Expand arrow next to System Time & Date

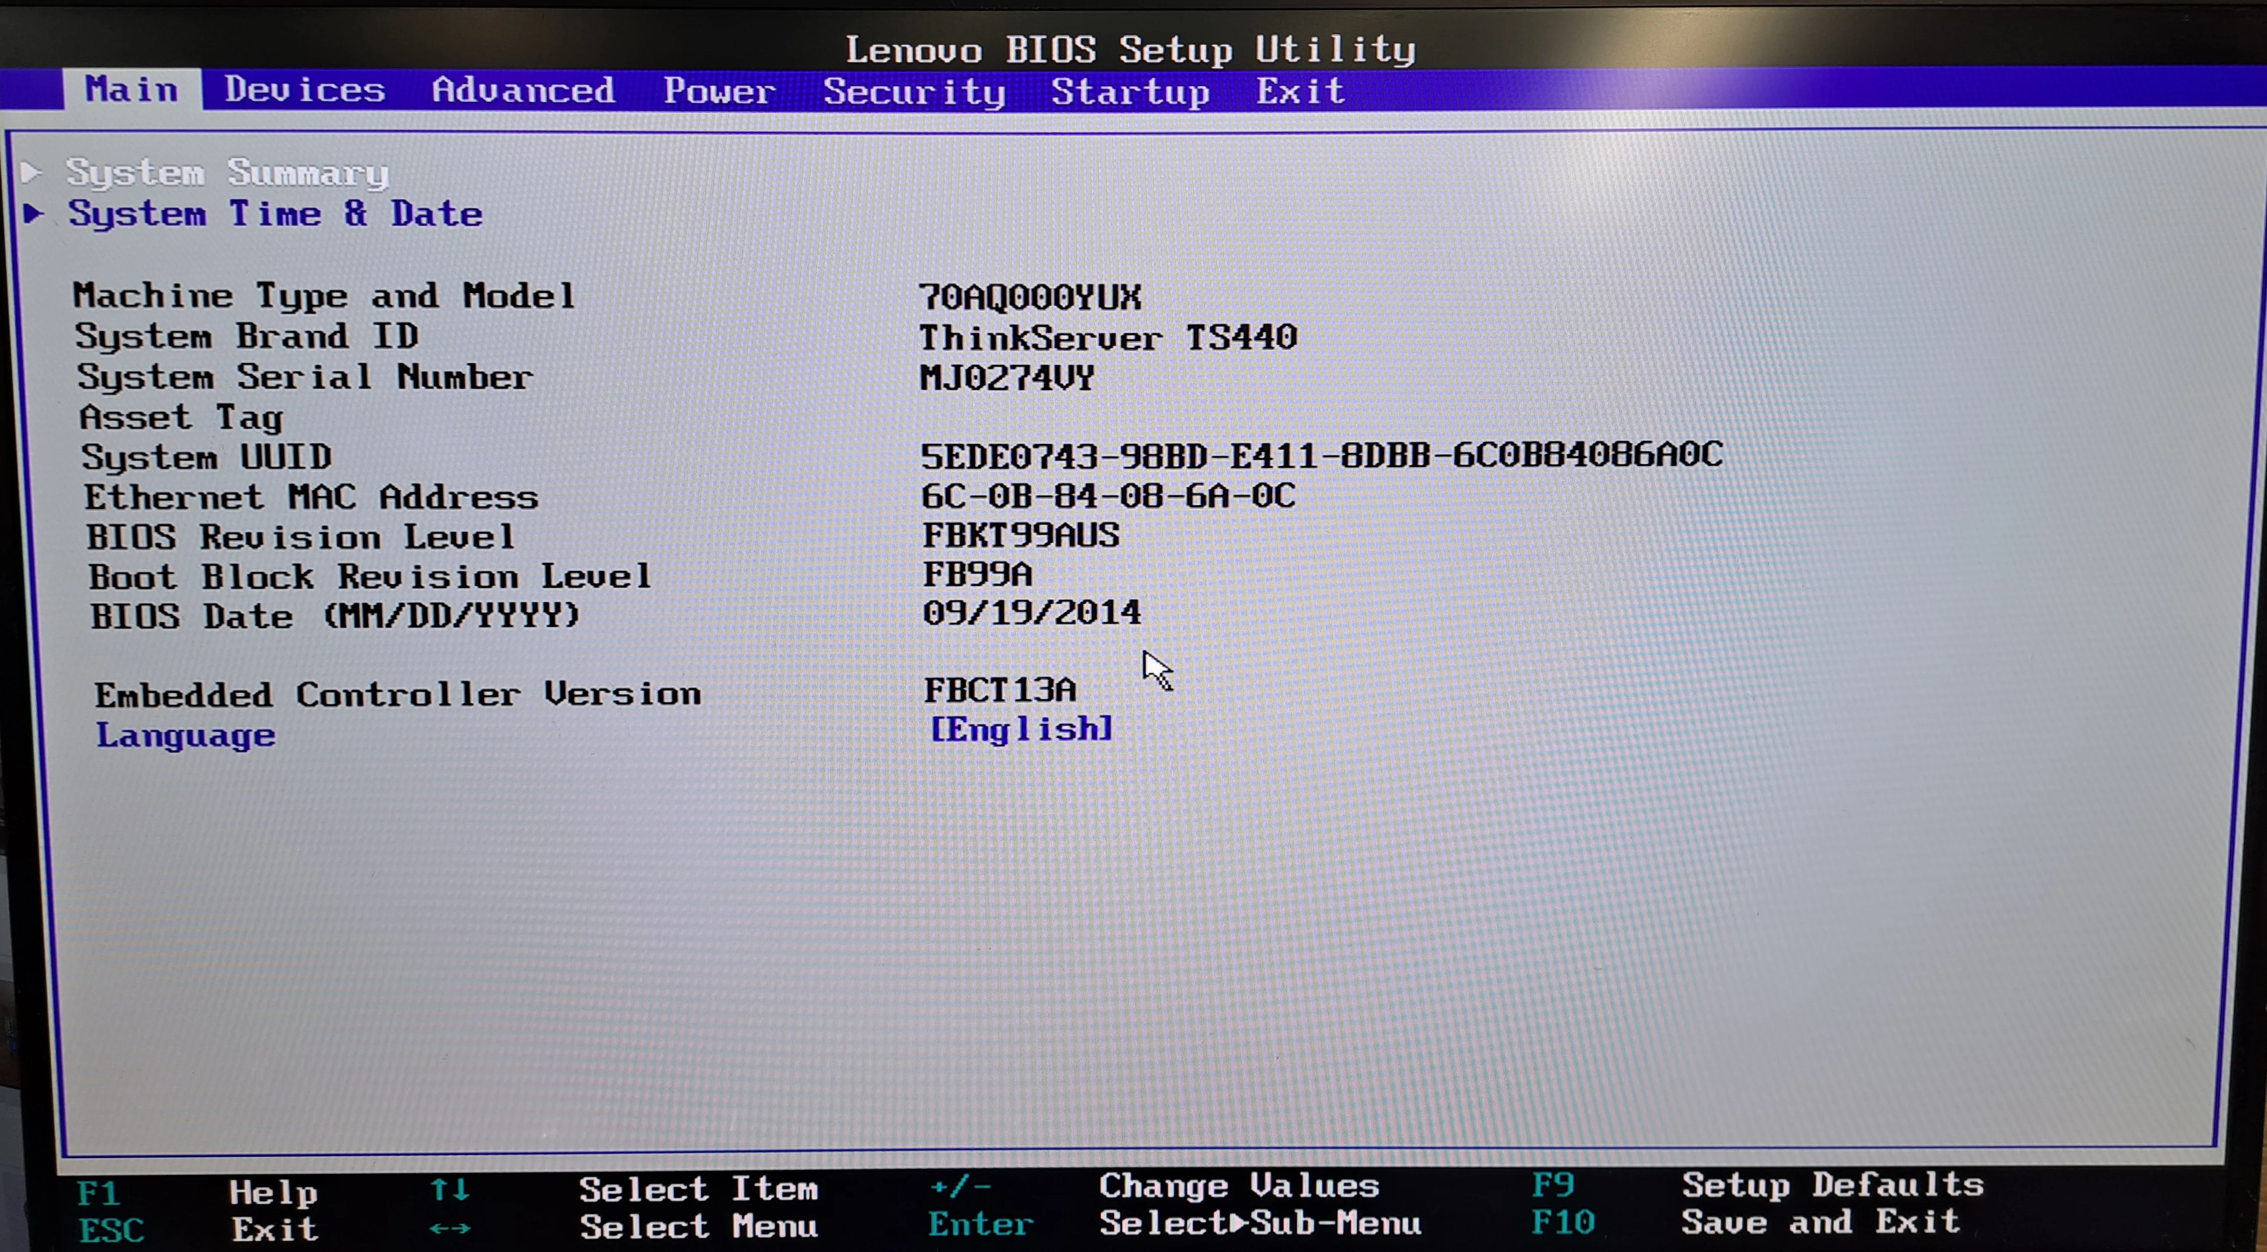tap(33, 213)
